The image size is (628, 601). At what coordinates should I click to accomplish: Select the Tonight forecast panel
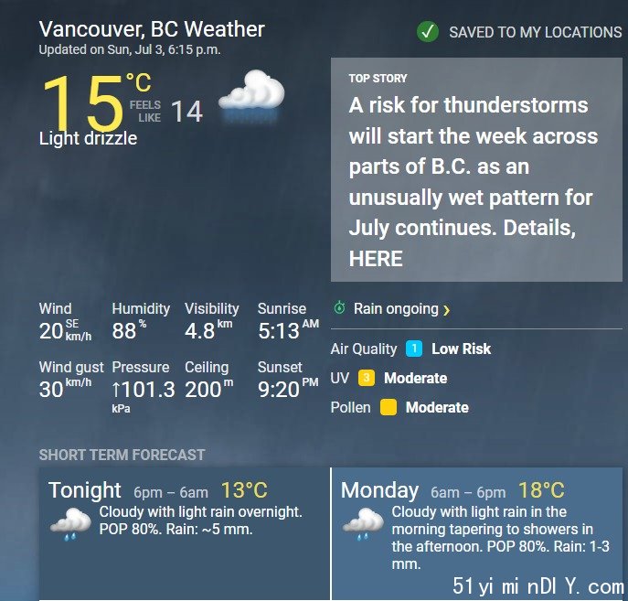coord(185,533)
